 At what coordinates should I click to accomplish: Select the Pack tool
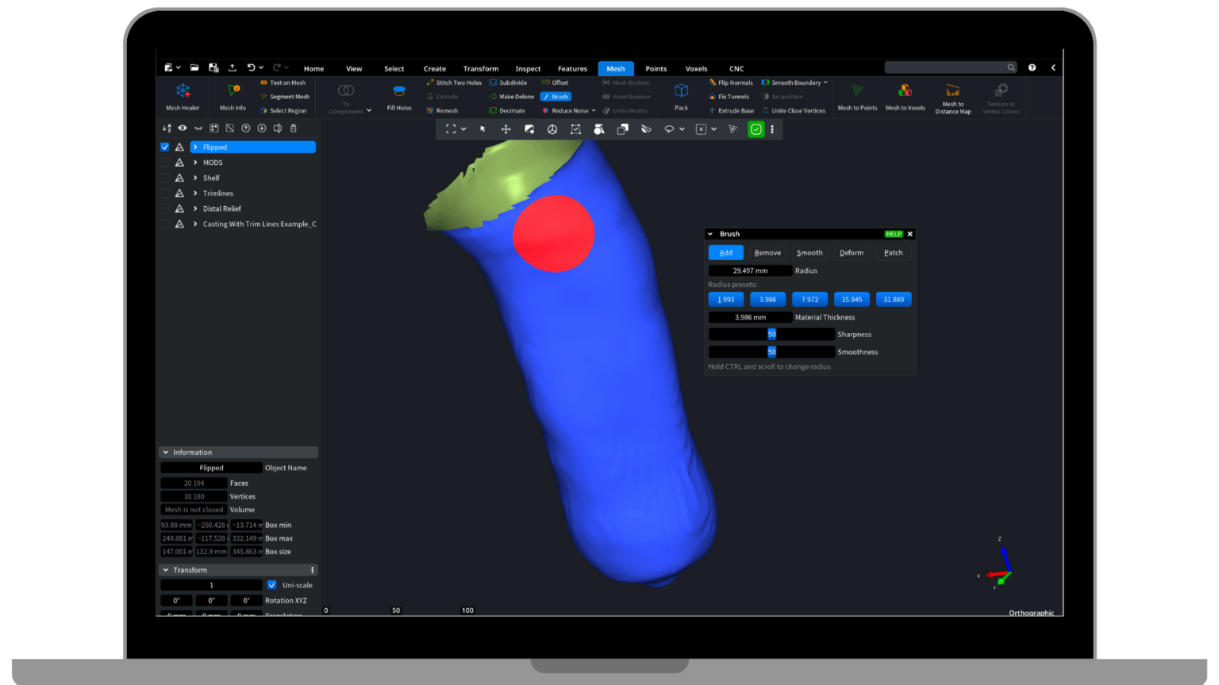pyautogui.click(x=681, y=97)
